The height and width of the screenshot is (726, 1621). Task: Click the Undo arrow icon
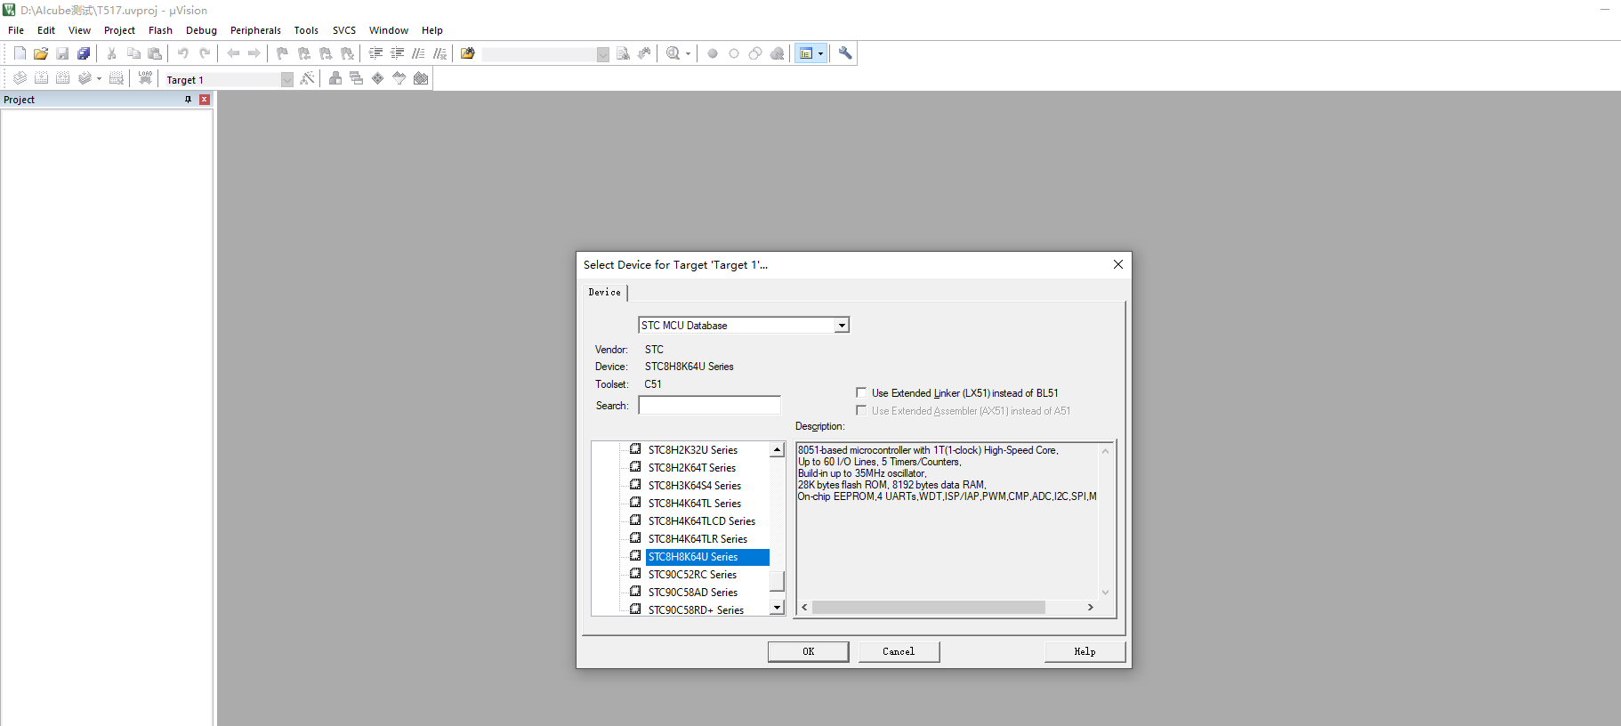tap(183, 53)
